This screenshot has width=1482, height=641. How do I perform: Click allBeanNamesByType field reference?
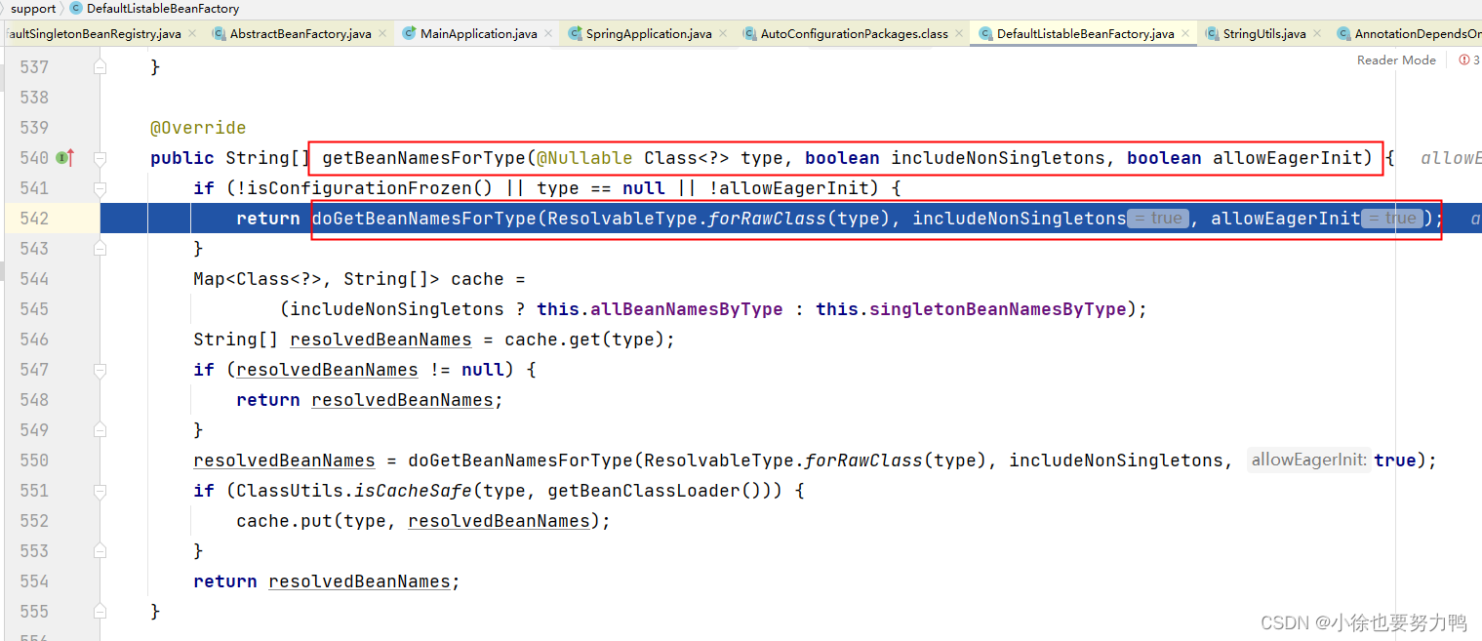click(x=687, y=309)
